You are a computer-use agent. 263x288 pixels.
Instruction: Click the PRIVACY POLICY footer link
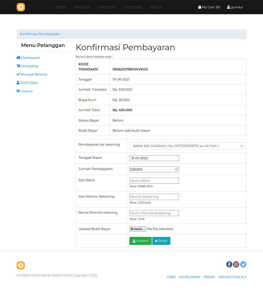tap(232, 277)
